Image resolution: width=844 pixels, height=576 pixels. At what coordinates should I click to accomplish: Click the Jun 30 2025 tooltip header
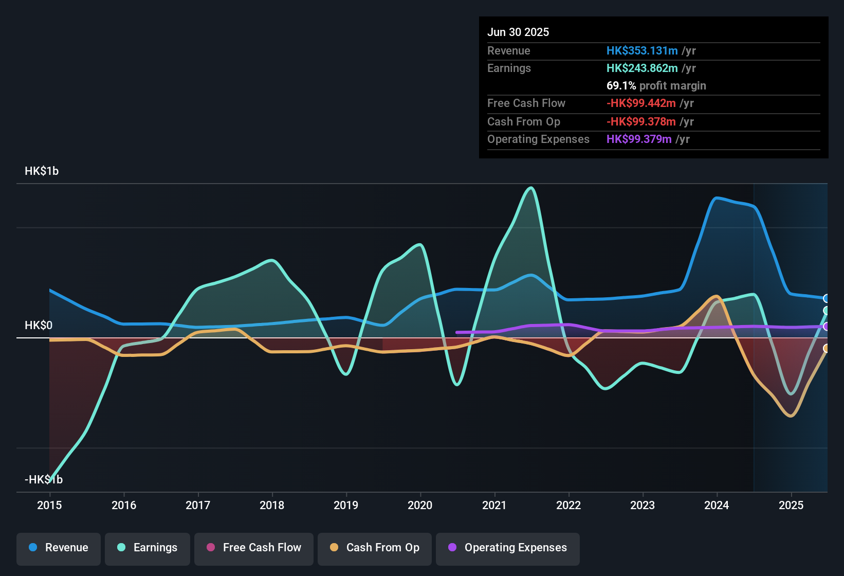click(519, 32)
